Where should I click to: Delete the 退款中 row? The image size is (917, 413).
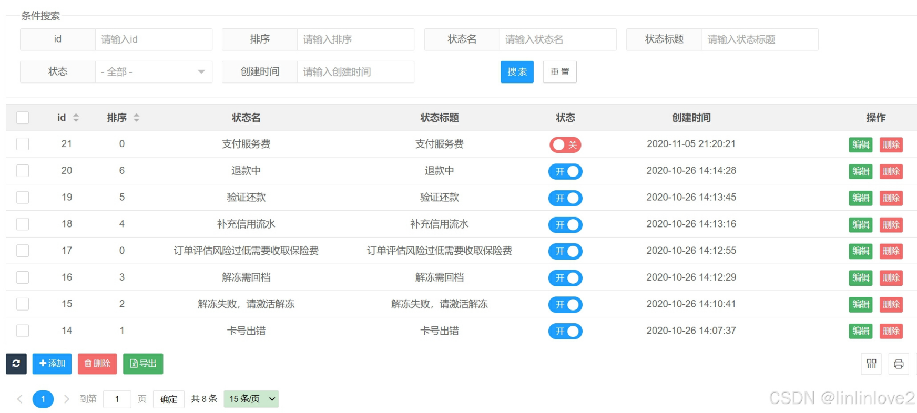891,171
